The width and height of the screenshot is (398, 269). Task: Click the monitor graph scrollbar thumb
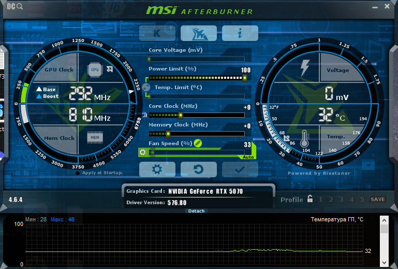[x=384, y=229]
